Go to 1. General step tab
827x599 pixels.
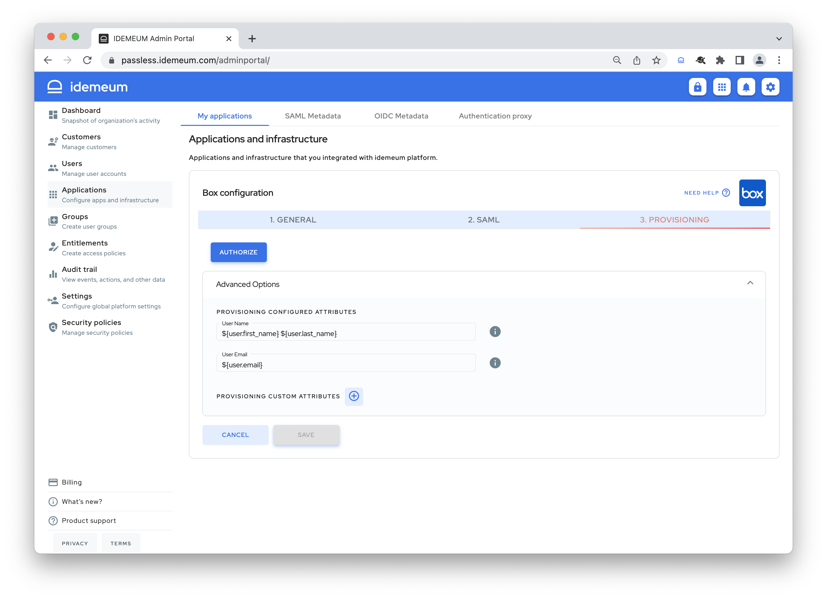point(293,220)
